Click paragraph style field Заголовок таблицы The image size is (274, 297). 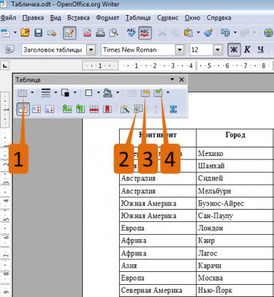(54, 50)
